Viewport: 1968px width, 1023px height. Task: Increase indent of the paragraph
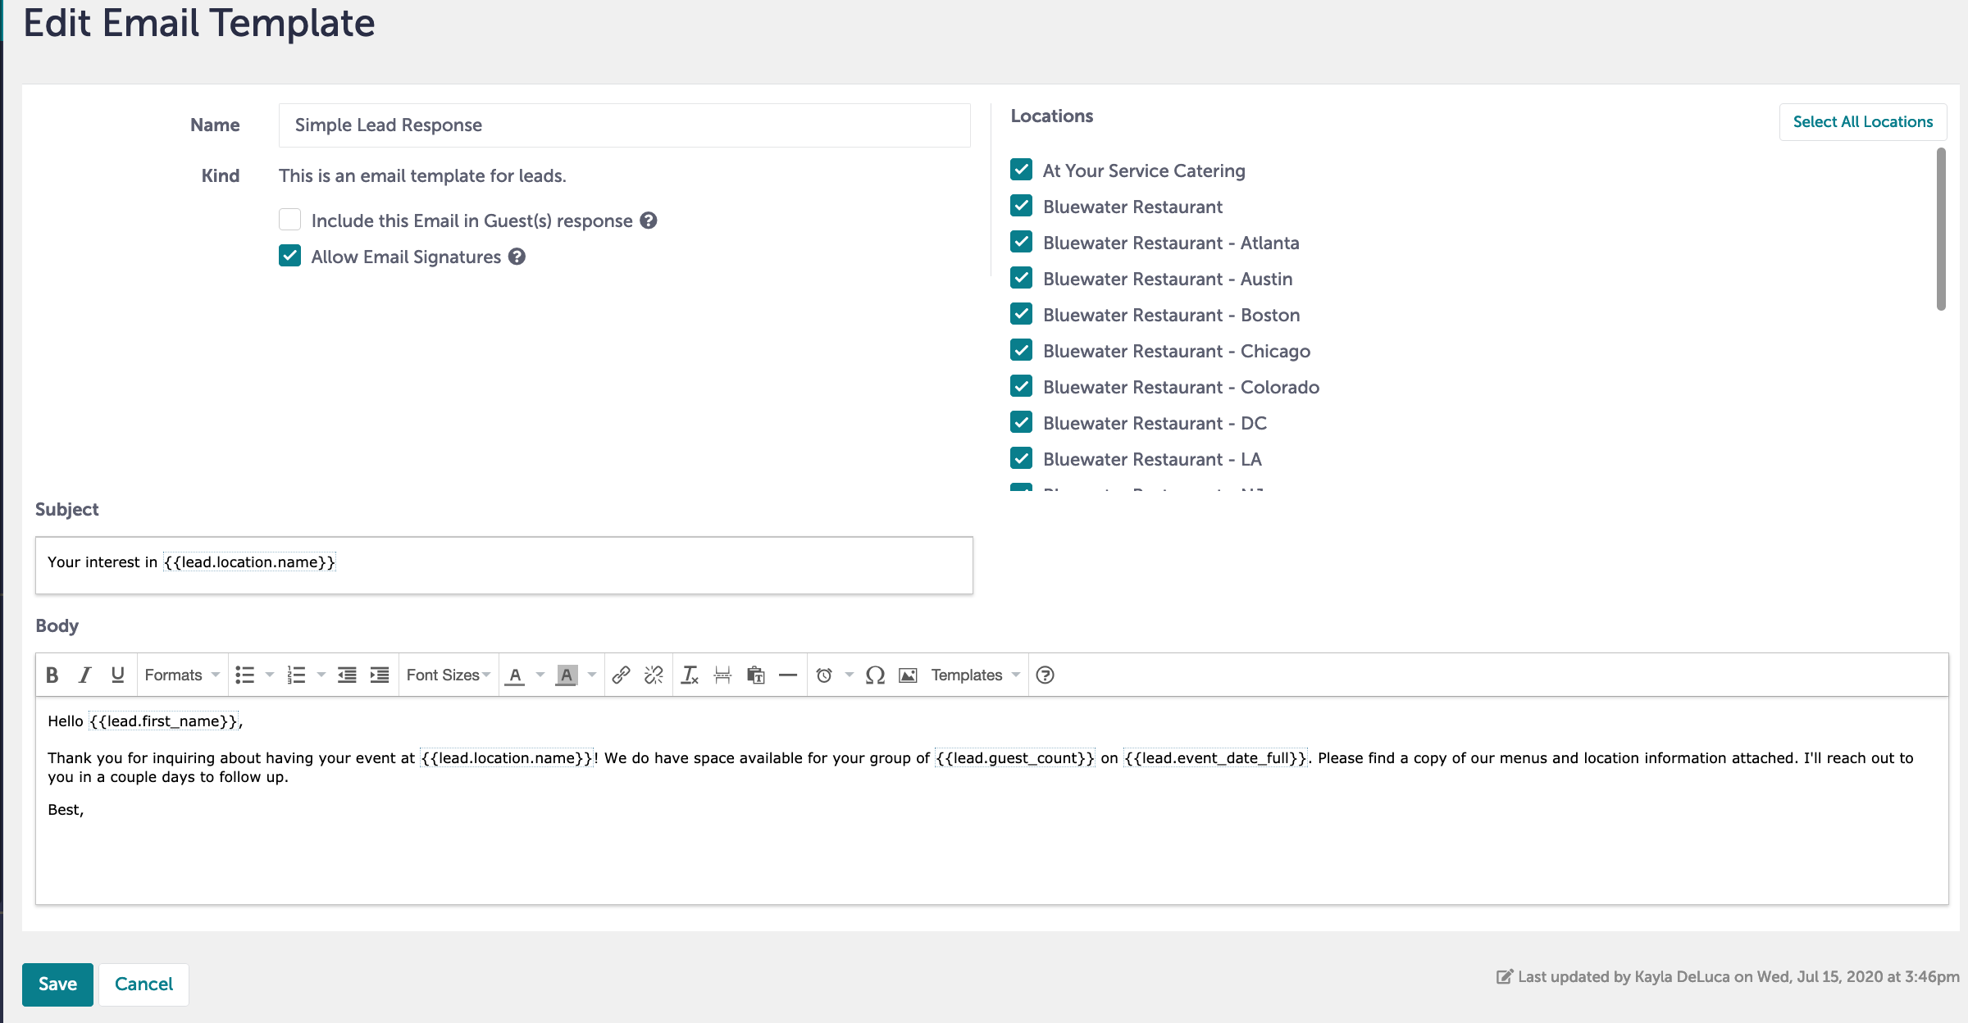pyautogui.click(x=380, y=675)
